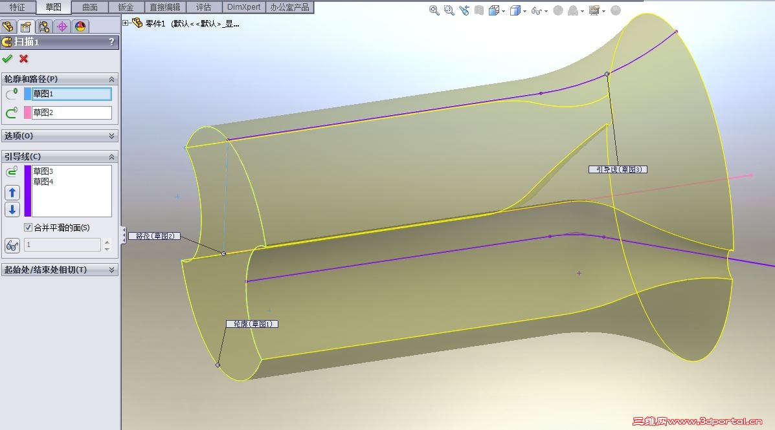Image resolution: width=775 pixels, height=430 pixels.
Task: Click the pink path color swatch
Action: (28, 113)
